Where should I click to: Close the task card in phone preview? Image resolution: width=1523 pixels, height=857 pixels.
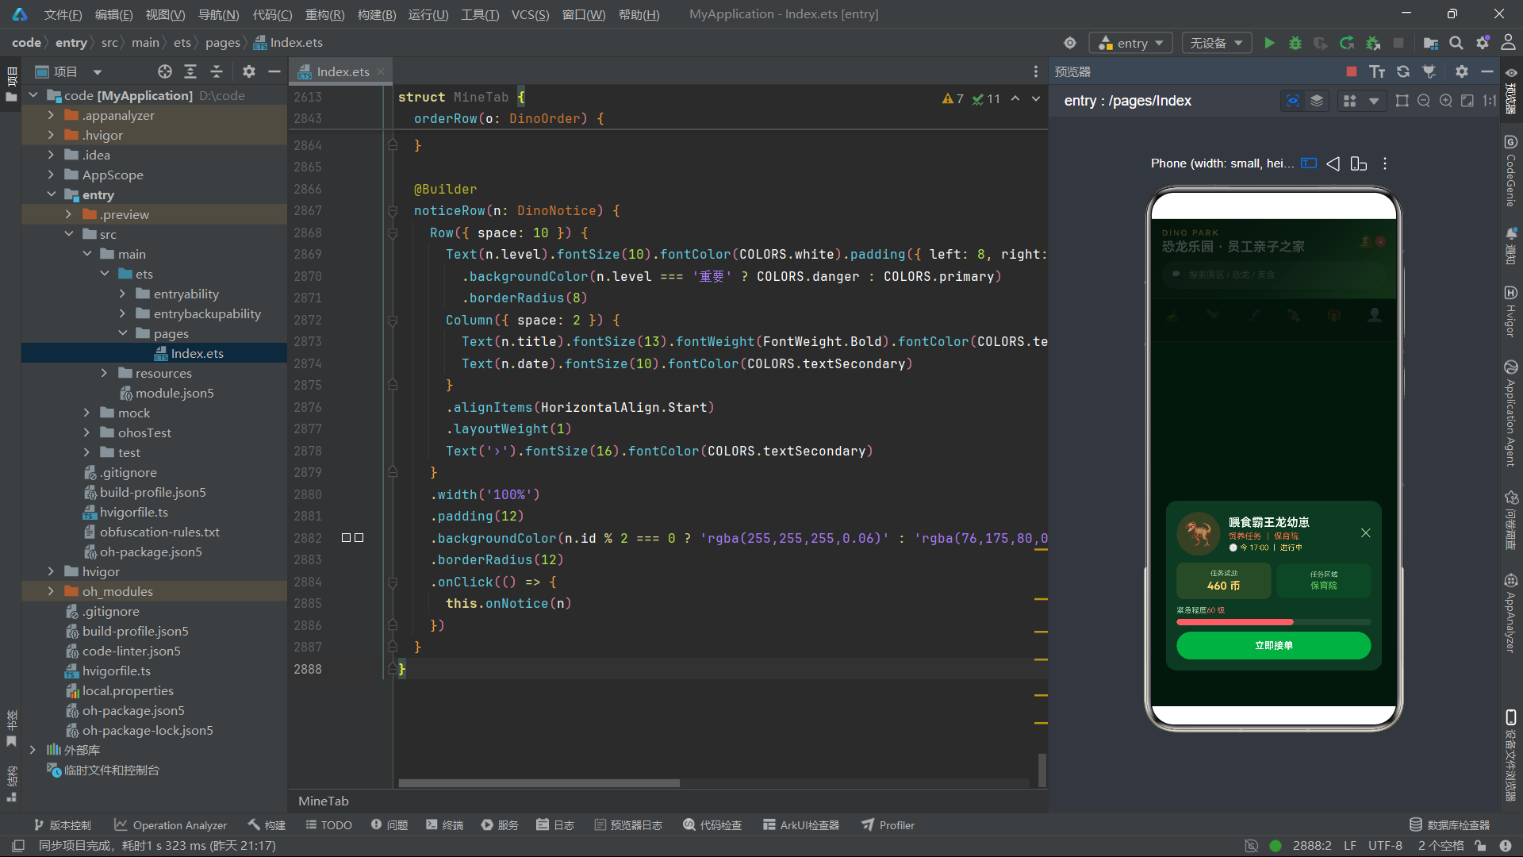(1365, 532)
